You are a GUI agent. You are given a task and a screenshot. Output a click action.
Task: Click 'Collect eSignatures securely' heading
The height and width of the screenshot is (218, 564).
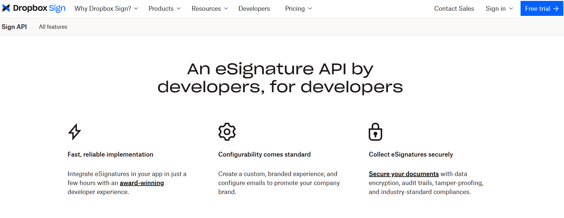pos(411,155)
